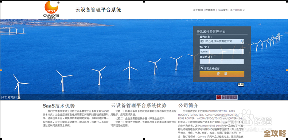This screenshot has height=140, width=288.
Task: Click the CAIMORE logo
Action: pos(51,9)
